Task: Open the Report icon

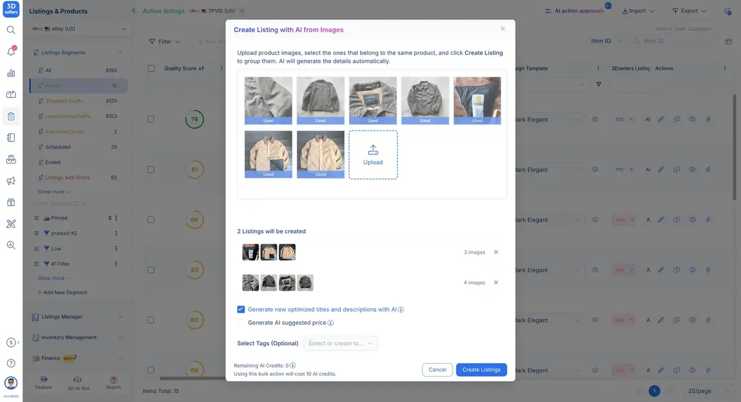Action: 113,382
